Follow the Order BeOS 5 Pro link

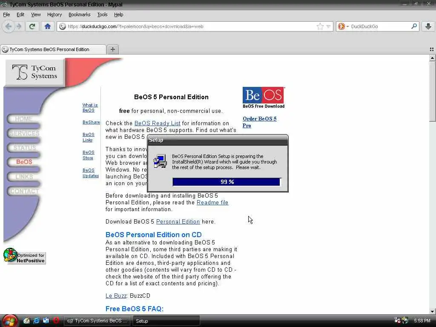[259, 122]
